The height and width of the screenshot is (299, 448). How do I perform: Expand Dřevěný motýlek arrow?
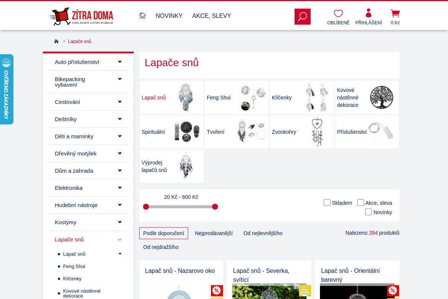120,153
